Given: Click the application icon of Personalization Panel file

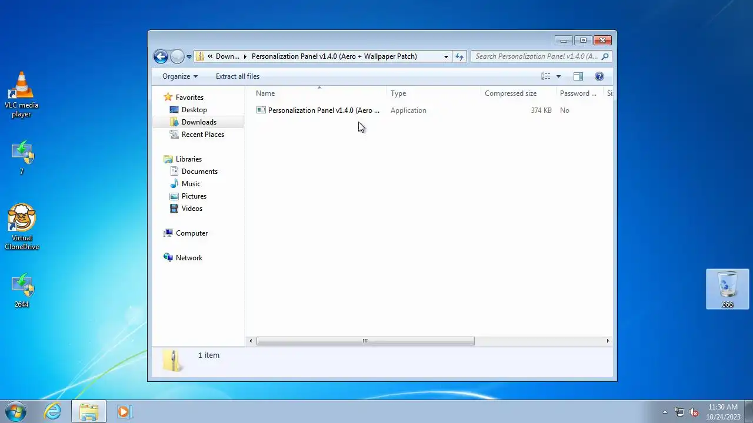Looking at the screenshot, I should click(x=261, y=110).
